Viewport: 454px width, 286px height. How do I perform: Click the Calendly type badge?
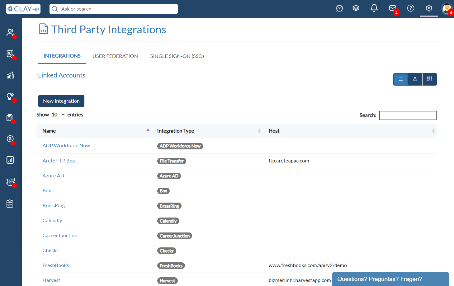[168, 221]
